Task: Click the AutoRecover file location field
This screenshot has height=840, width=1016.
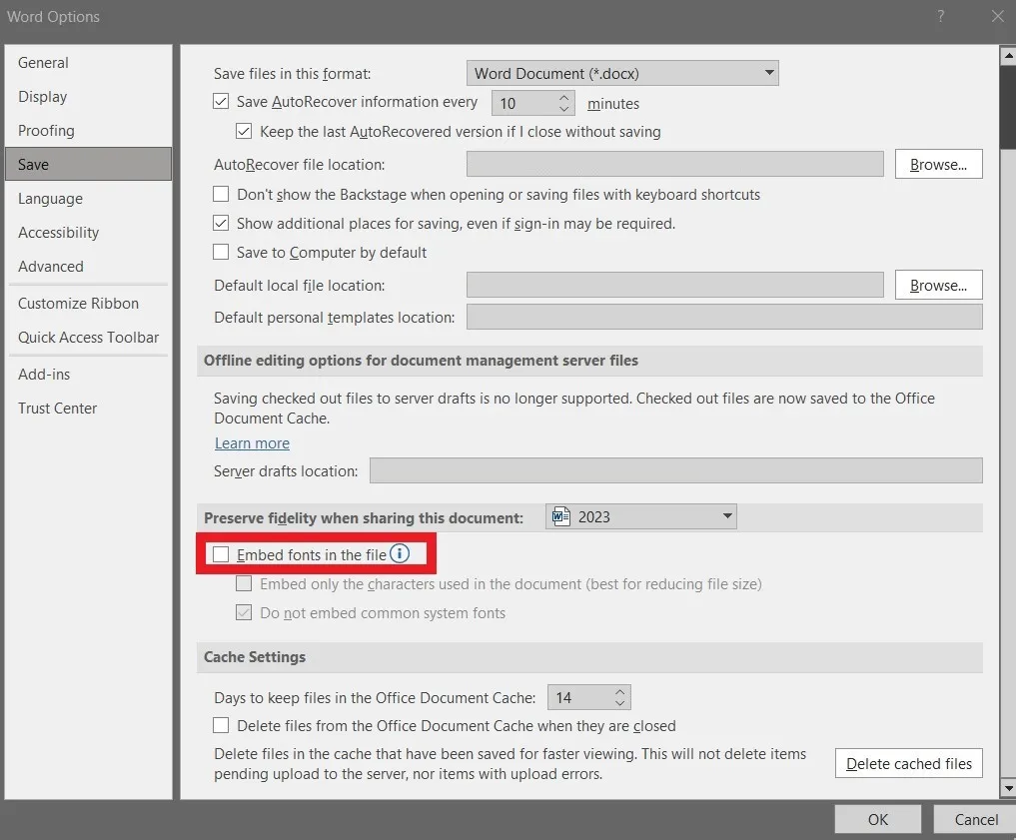Action: point(674,164)
